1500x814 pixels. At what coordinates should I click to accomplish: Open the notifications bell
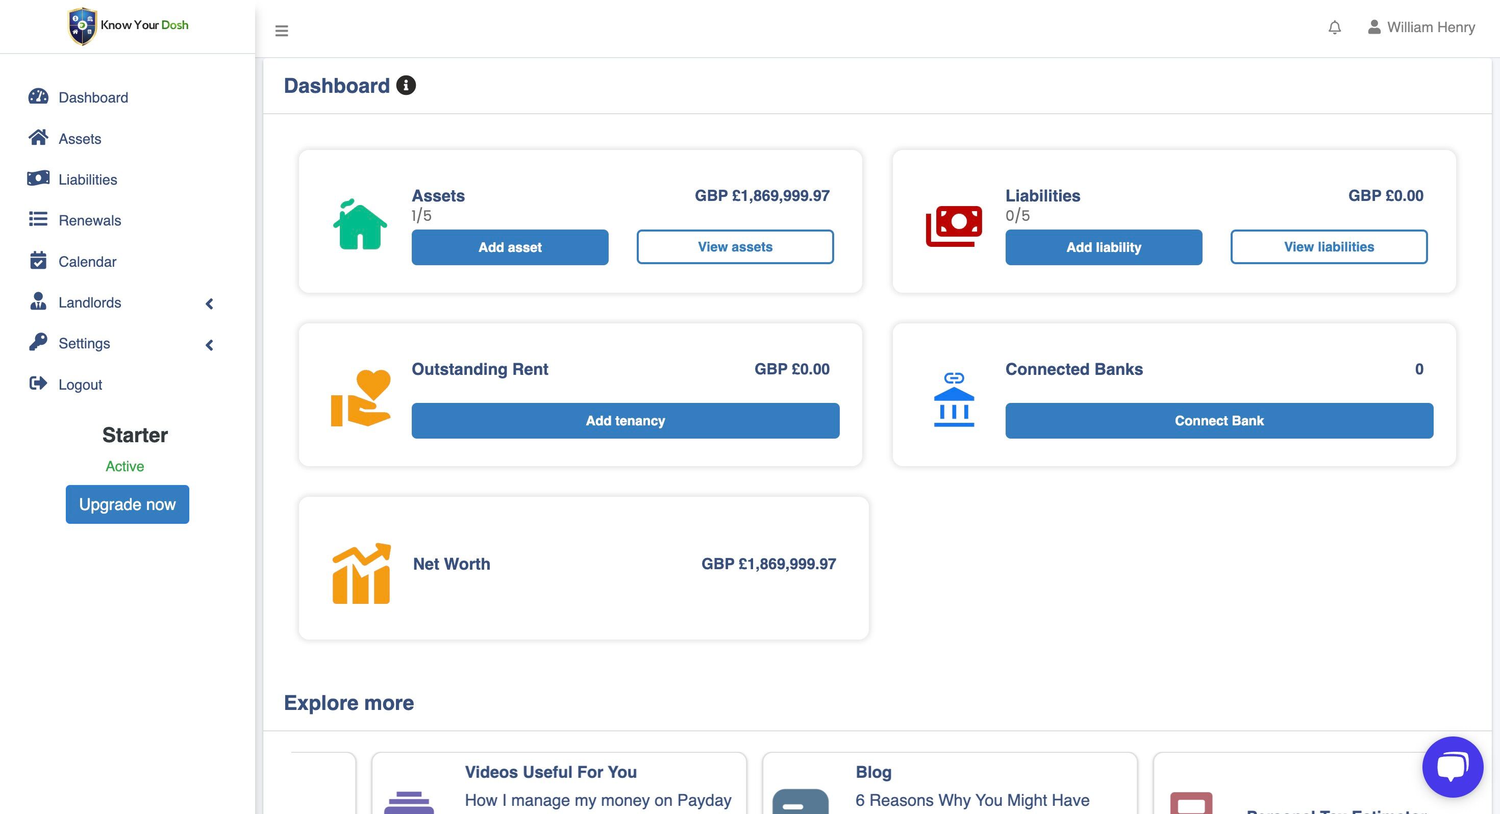pyautogui.click(x=1334, y=28)
